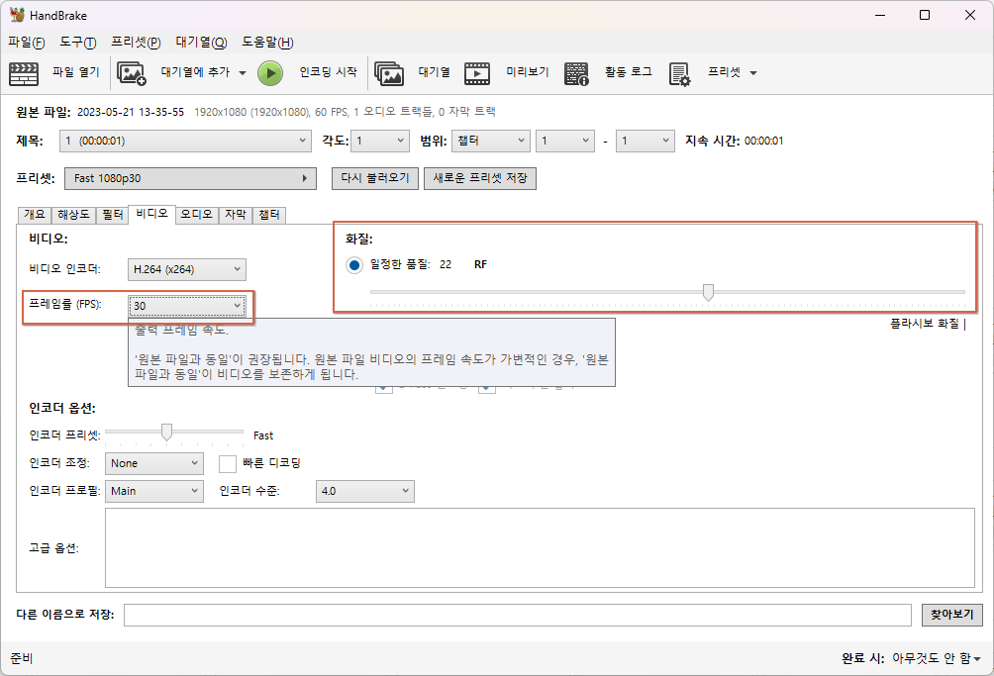The image size is (994, 676).
Task: Click the 활동 로그 toolbar label
Action: click(x=629, y=72)
